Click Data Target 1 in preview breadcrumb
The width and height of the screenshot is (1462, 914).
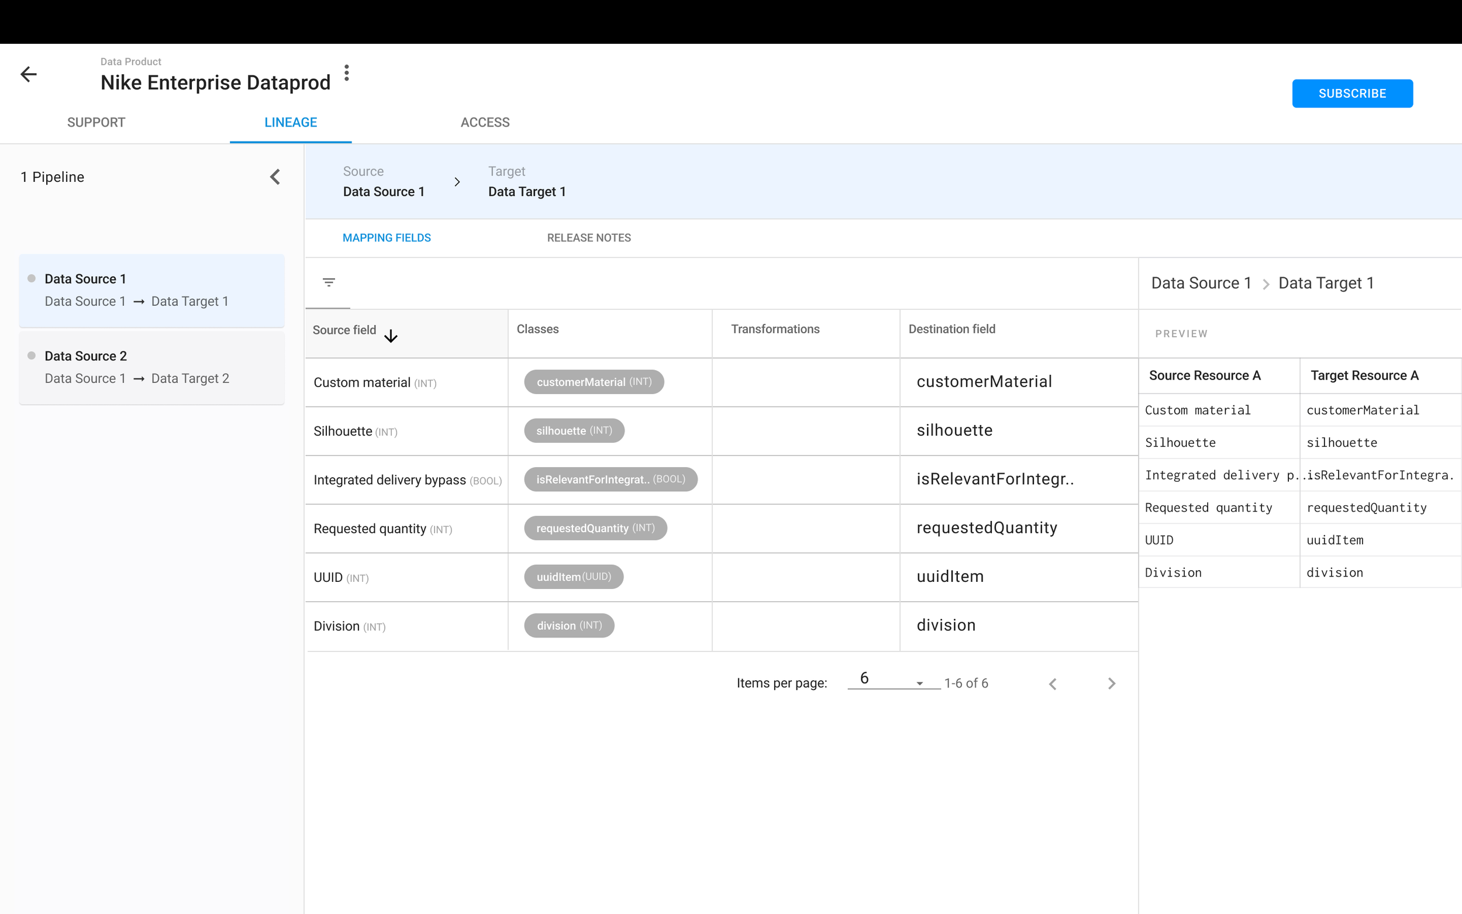1326,283
